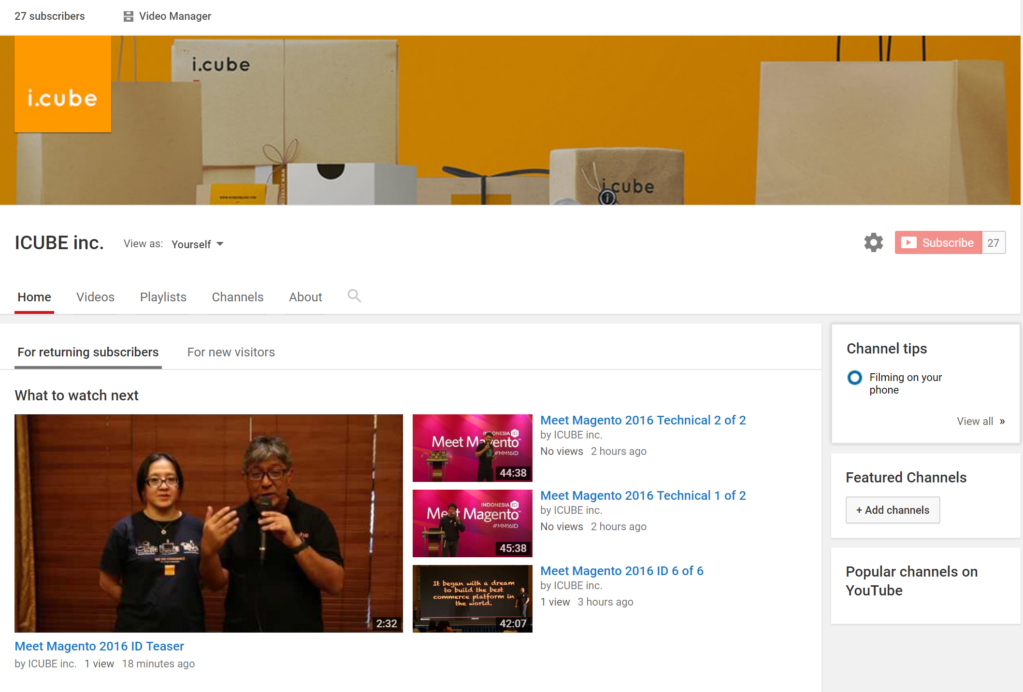The image size is (1023, 692).
Task: Switch to the Home tab
Action: tap(34, 297)
